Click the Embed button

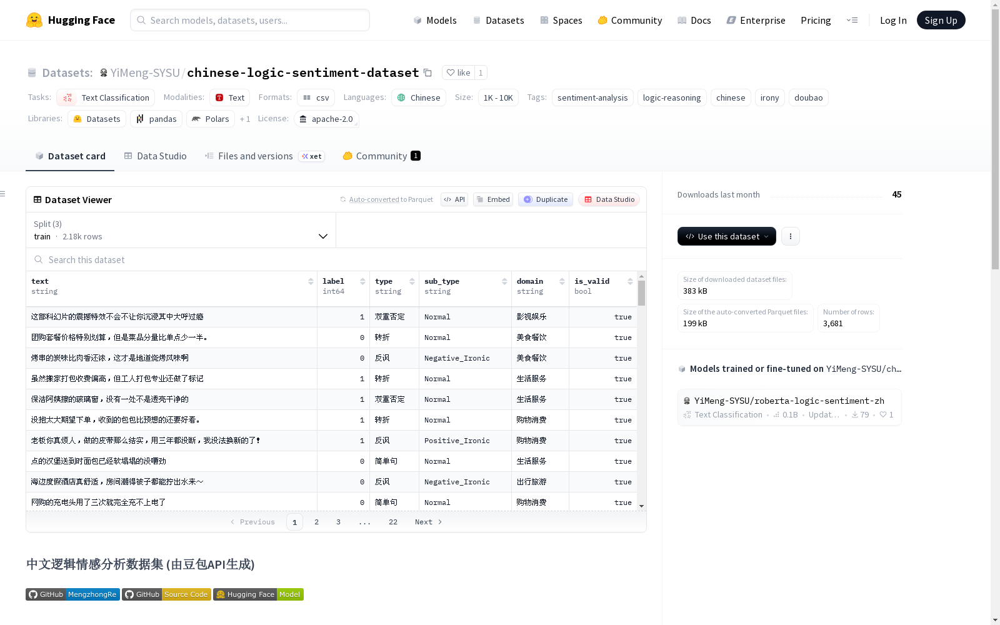(493, 199)
